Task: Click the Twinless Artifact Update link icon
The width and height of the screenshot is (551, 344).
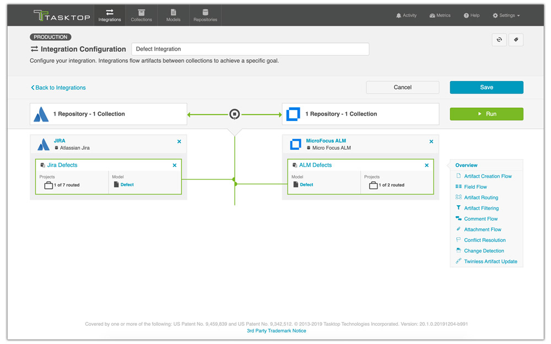Action: [458, 261]
